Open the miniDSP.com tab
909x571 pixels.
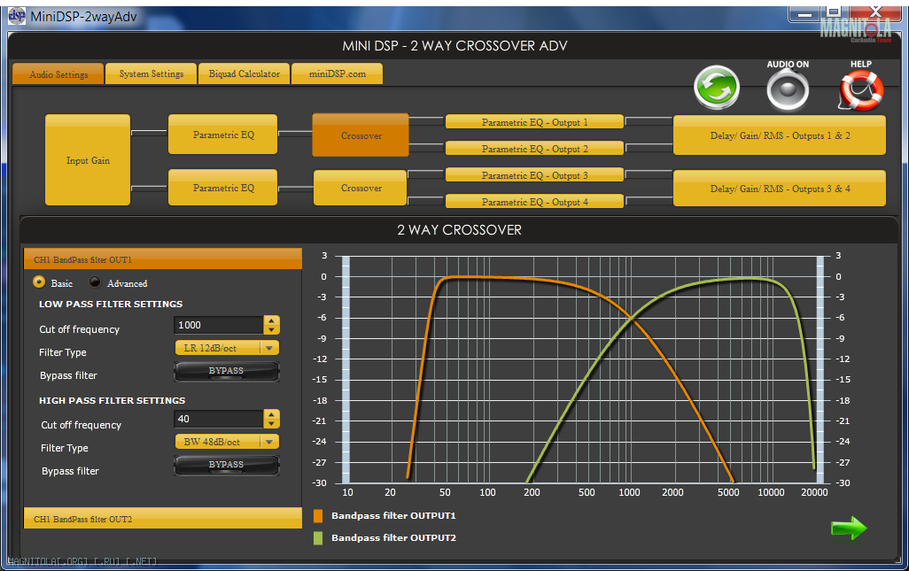pyautogui.click(x=337, y=73)
